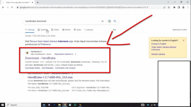Open Telusuri hasil dalam bahasa Indonesia link
This screenshot has height=107, width=191.
pyautogui.click(x=51, y=41)
